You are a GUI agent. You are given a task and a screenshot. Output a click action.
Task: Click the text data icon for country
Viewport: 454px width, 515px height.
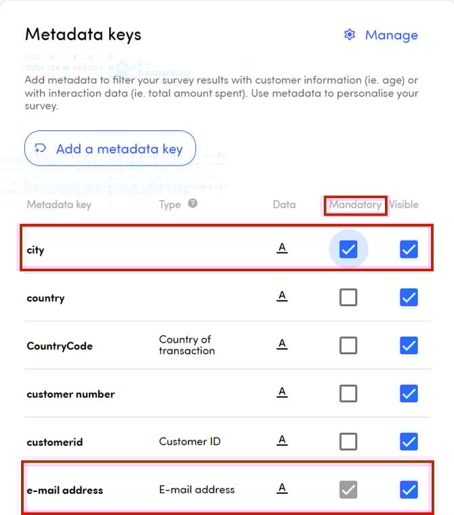(283, 297)
